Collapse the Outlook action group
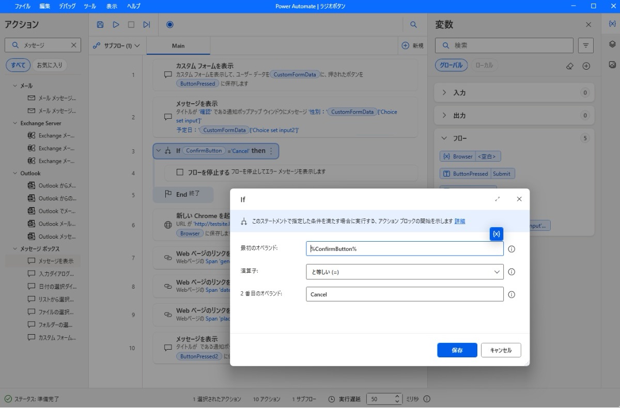The width and height of the screenshot is (620, 408). coord(15,174)
